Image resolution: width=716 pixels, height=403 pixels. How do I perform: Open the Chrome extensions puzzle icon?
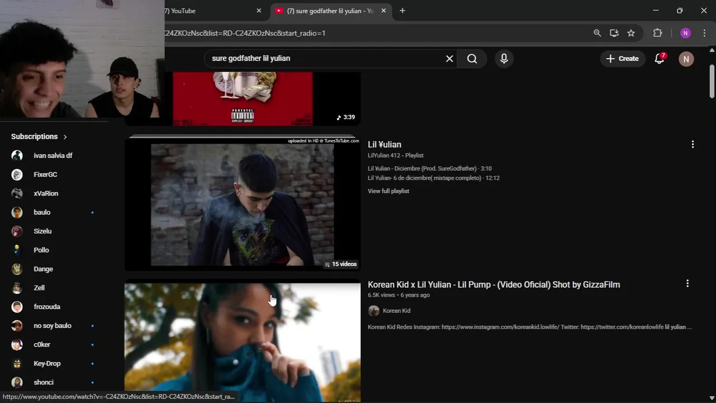pos(658,33)
